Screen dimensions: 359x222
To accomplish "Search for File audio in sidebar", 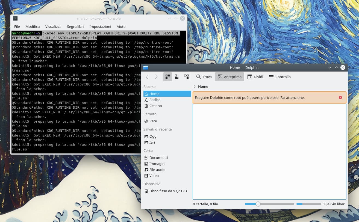I will tap(167, 170).
